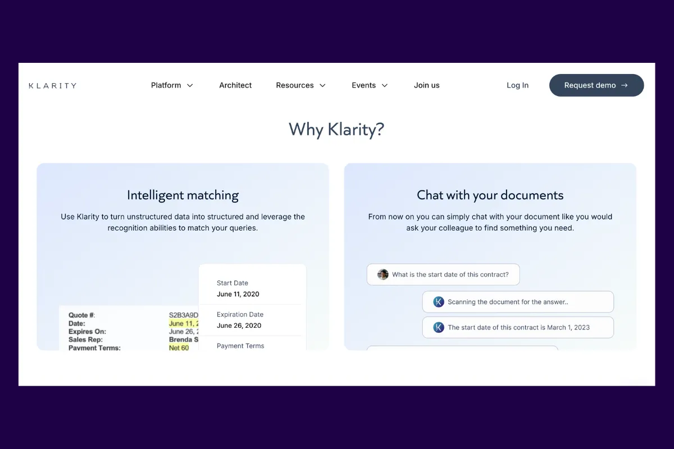The width and height of the screenshot is (674, 449).
Task: Go to the Architect page
Action: click(235, 85)
